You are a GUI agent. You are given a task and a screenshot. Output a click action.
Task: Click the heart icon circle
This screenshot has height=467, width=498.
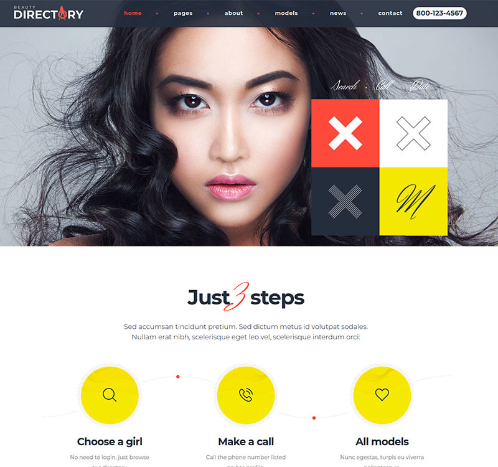[x=382, y=395]
